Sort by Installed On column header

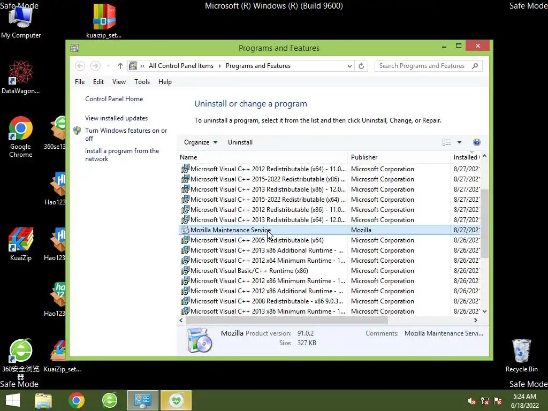(x=466, y=157)
